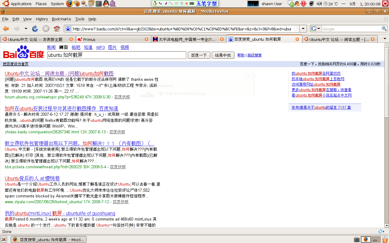Open result 如何在ubuntu安装过程中对其进行截图操作
Screen dimensions: 389x243
[x=61, y=108]
